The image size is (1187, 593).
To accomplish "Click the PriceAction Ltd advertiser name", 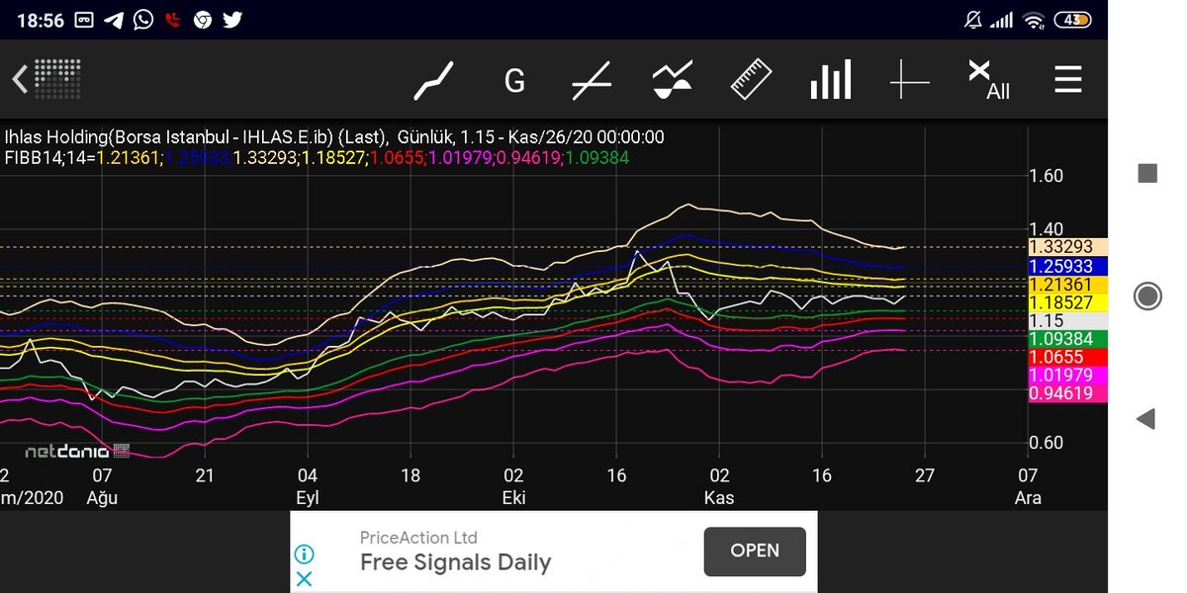I will 418,538.
